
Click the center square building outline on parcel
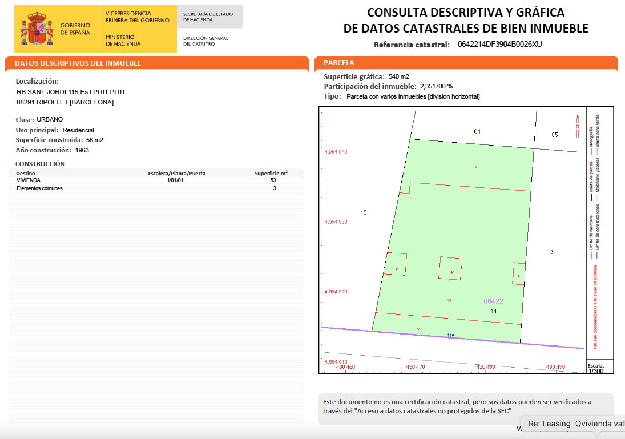(451, 268)
